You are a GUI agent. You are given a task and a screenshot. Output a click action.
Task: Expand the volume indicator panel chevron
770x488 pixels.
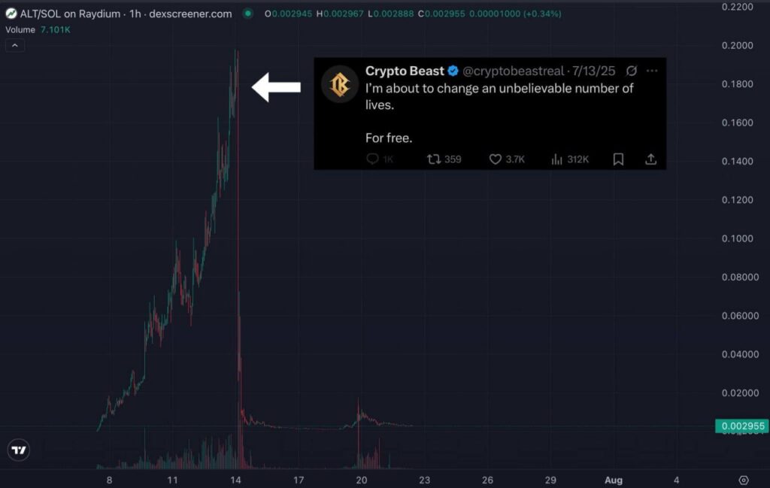point(15,45)
